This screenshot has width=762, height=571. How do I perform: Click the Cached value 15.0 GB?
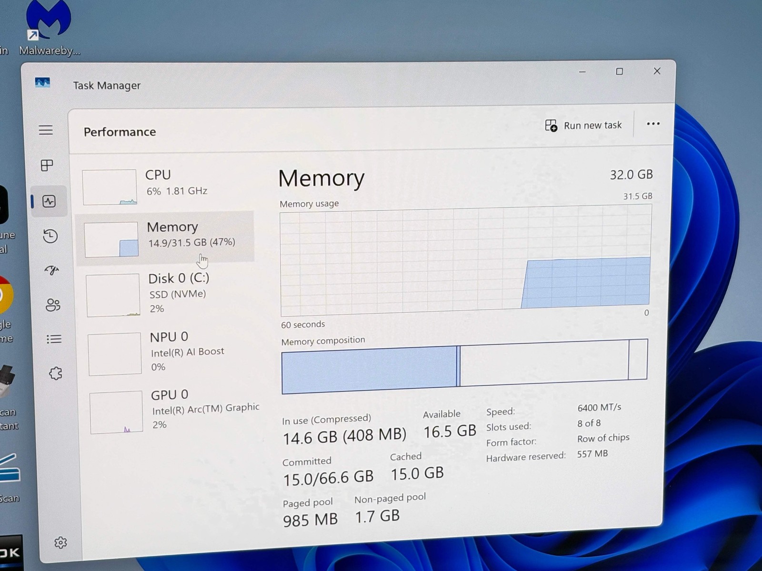tap(417, 473)
